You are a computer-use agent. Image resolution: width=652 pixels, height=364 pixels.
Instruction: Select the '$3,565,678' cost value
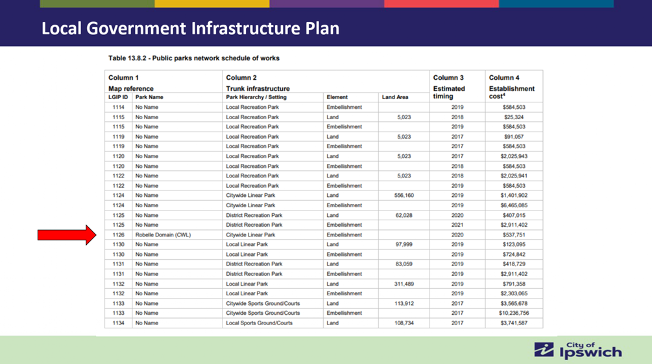(514, 303)
